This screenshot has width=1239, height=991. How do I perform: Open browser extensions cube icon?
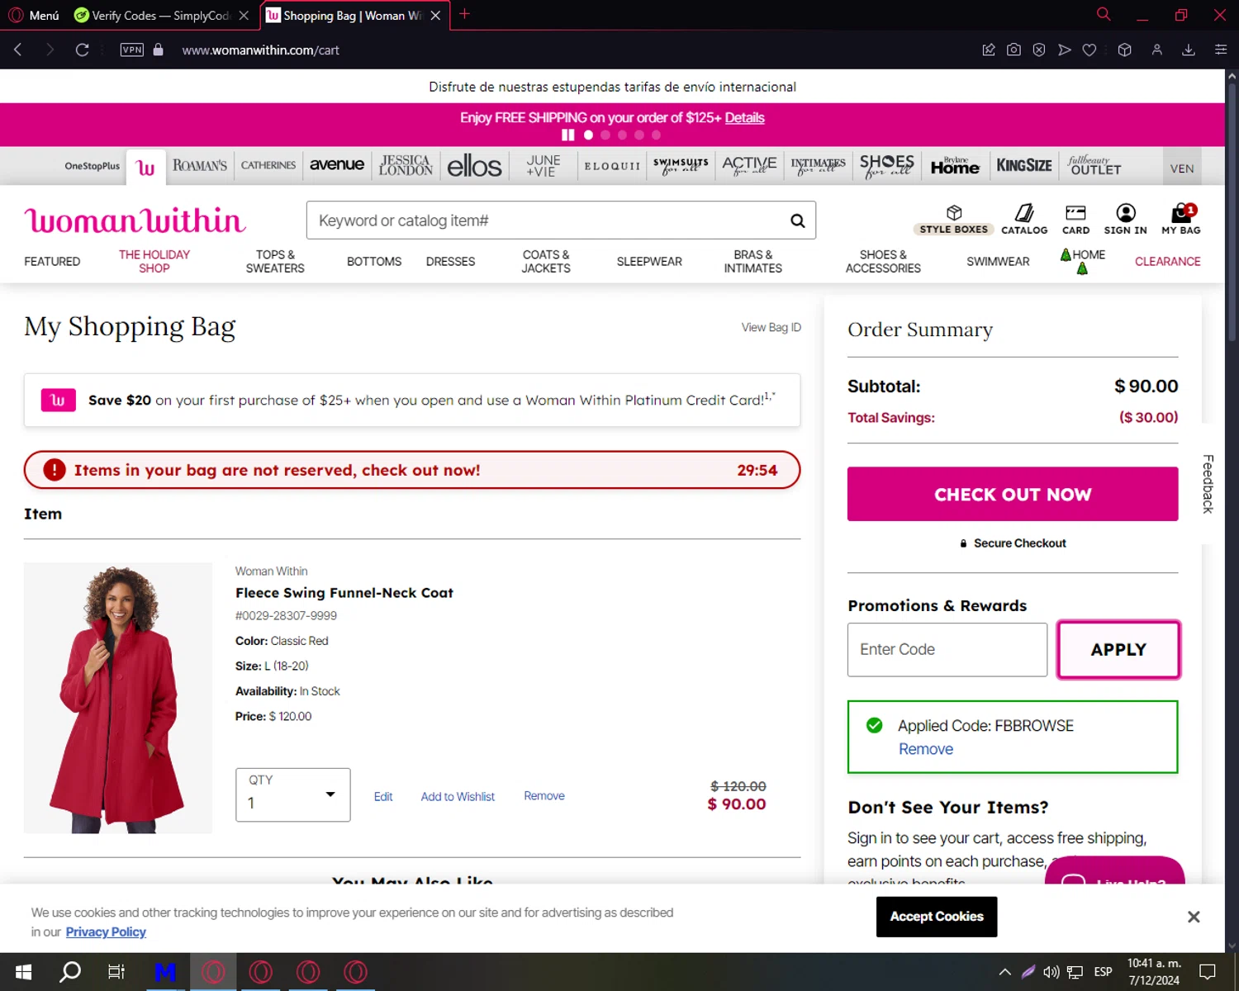coord(1124,50)
